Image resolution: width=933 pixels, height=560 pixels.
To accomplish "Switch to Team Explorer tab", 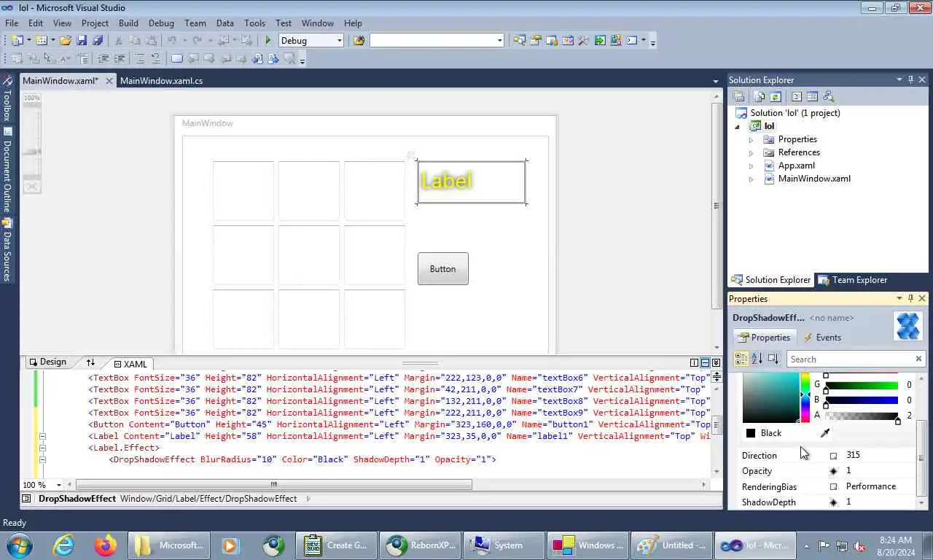I will click(x=853, y=280).
